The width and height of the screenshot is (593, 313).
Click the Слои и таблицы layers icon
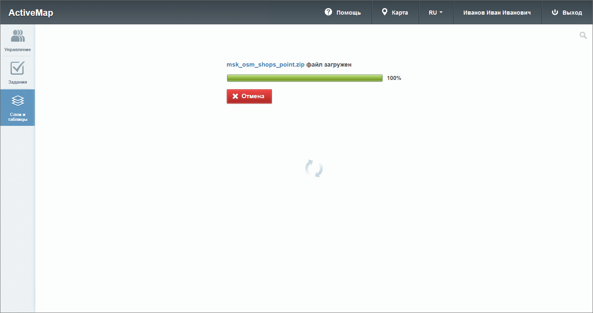click(x=17, y=101)
